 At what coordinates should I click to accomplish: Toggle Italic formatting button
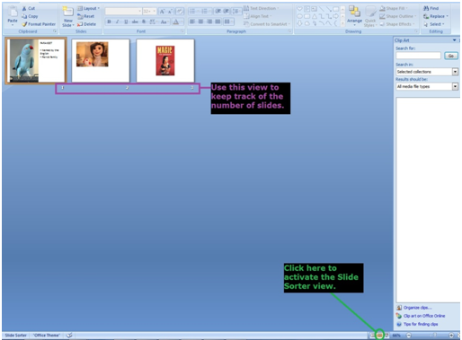click(118, 22)
